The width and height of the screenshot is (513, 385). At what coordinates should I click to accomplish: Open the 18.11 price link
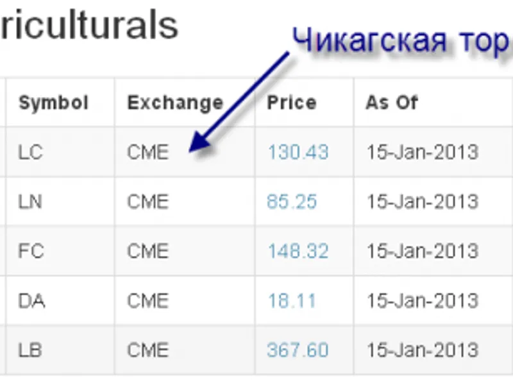pos(292,300)
